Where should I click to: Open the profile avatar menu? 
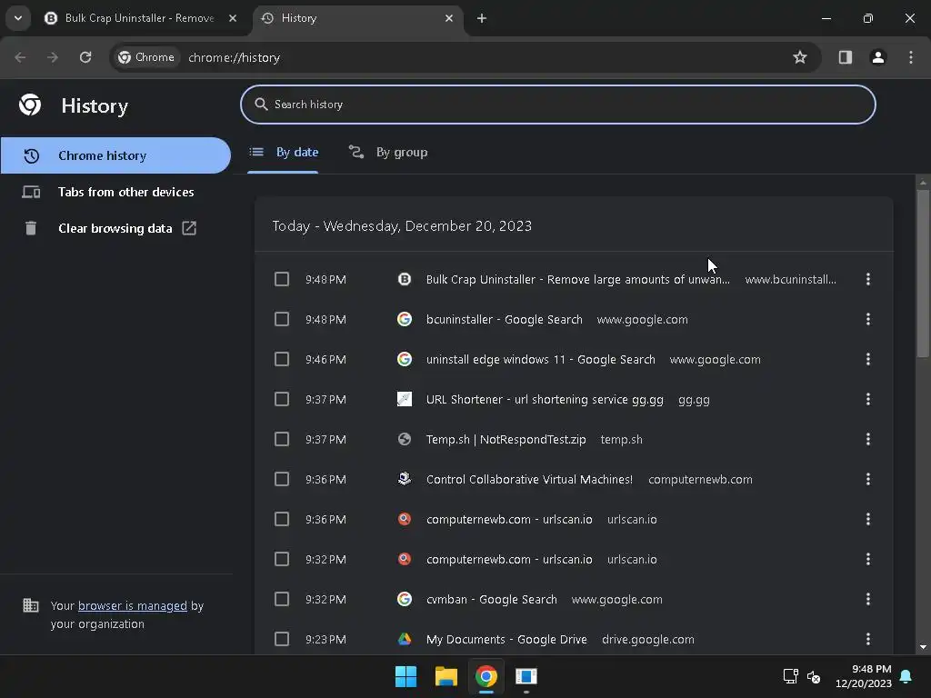click(878, 57)
